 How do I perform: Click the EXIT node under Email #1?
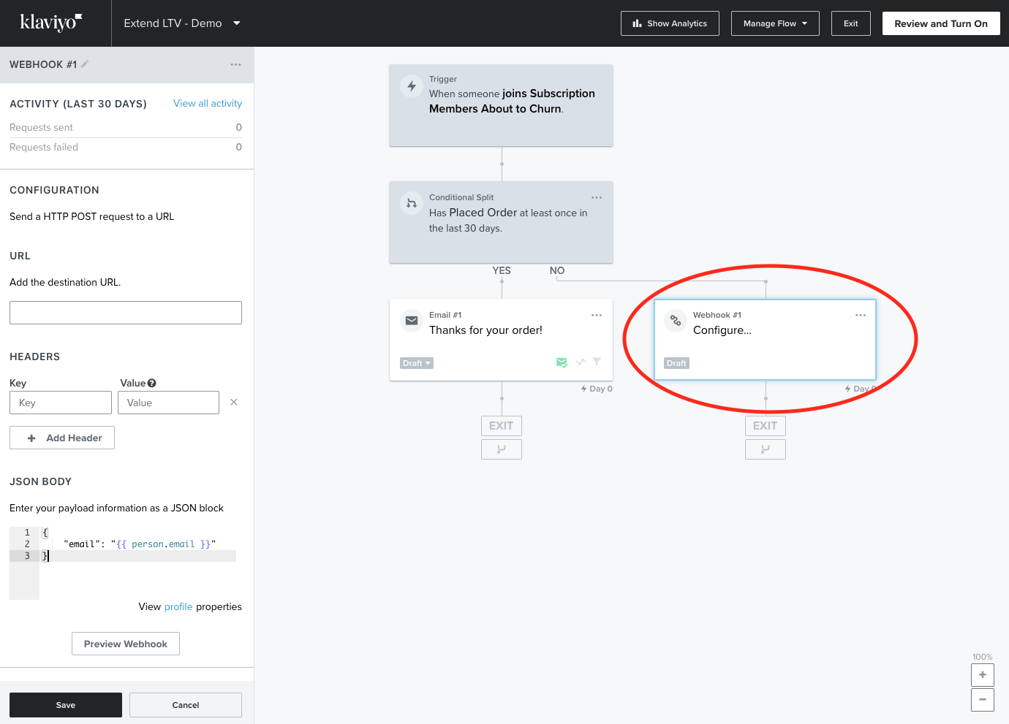pyautogui.click(x=502, y=426)
